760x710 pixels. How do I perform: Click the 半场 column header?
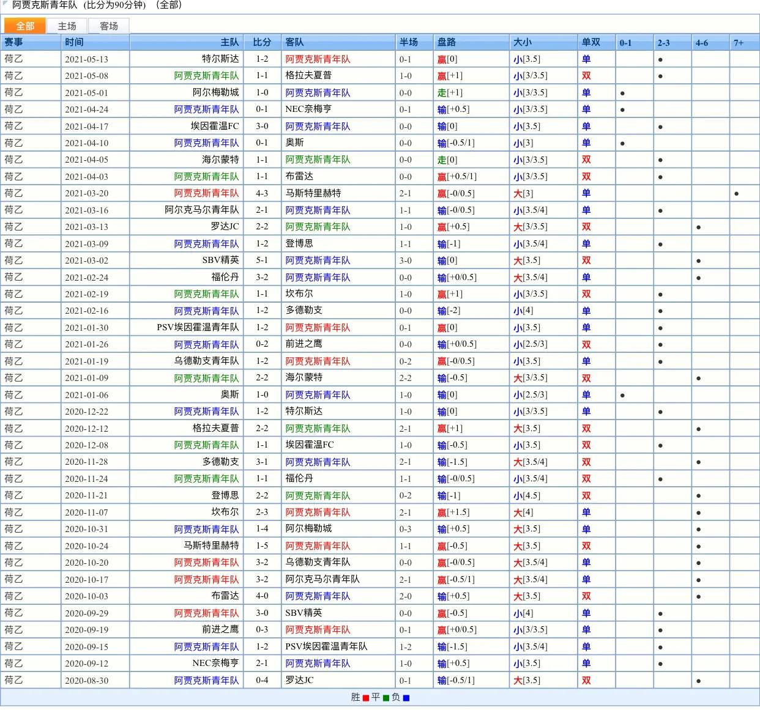(x=408, y=42)
